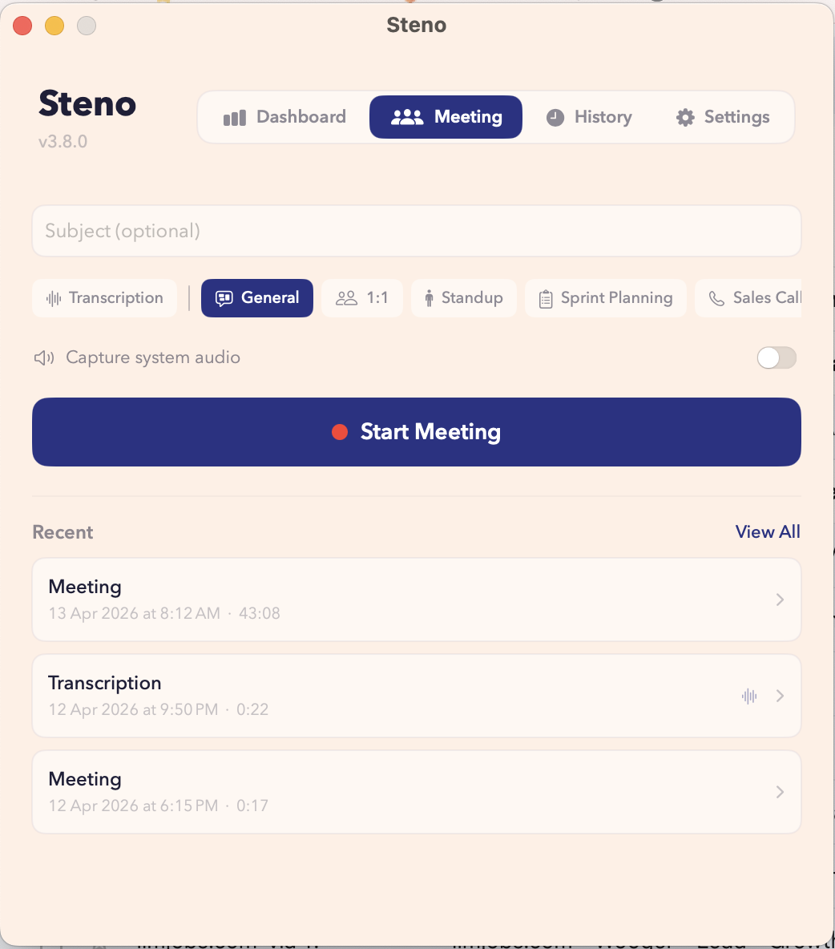Switch to the History tab

589,117
